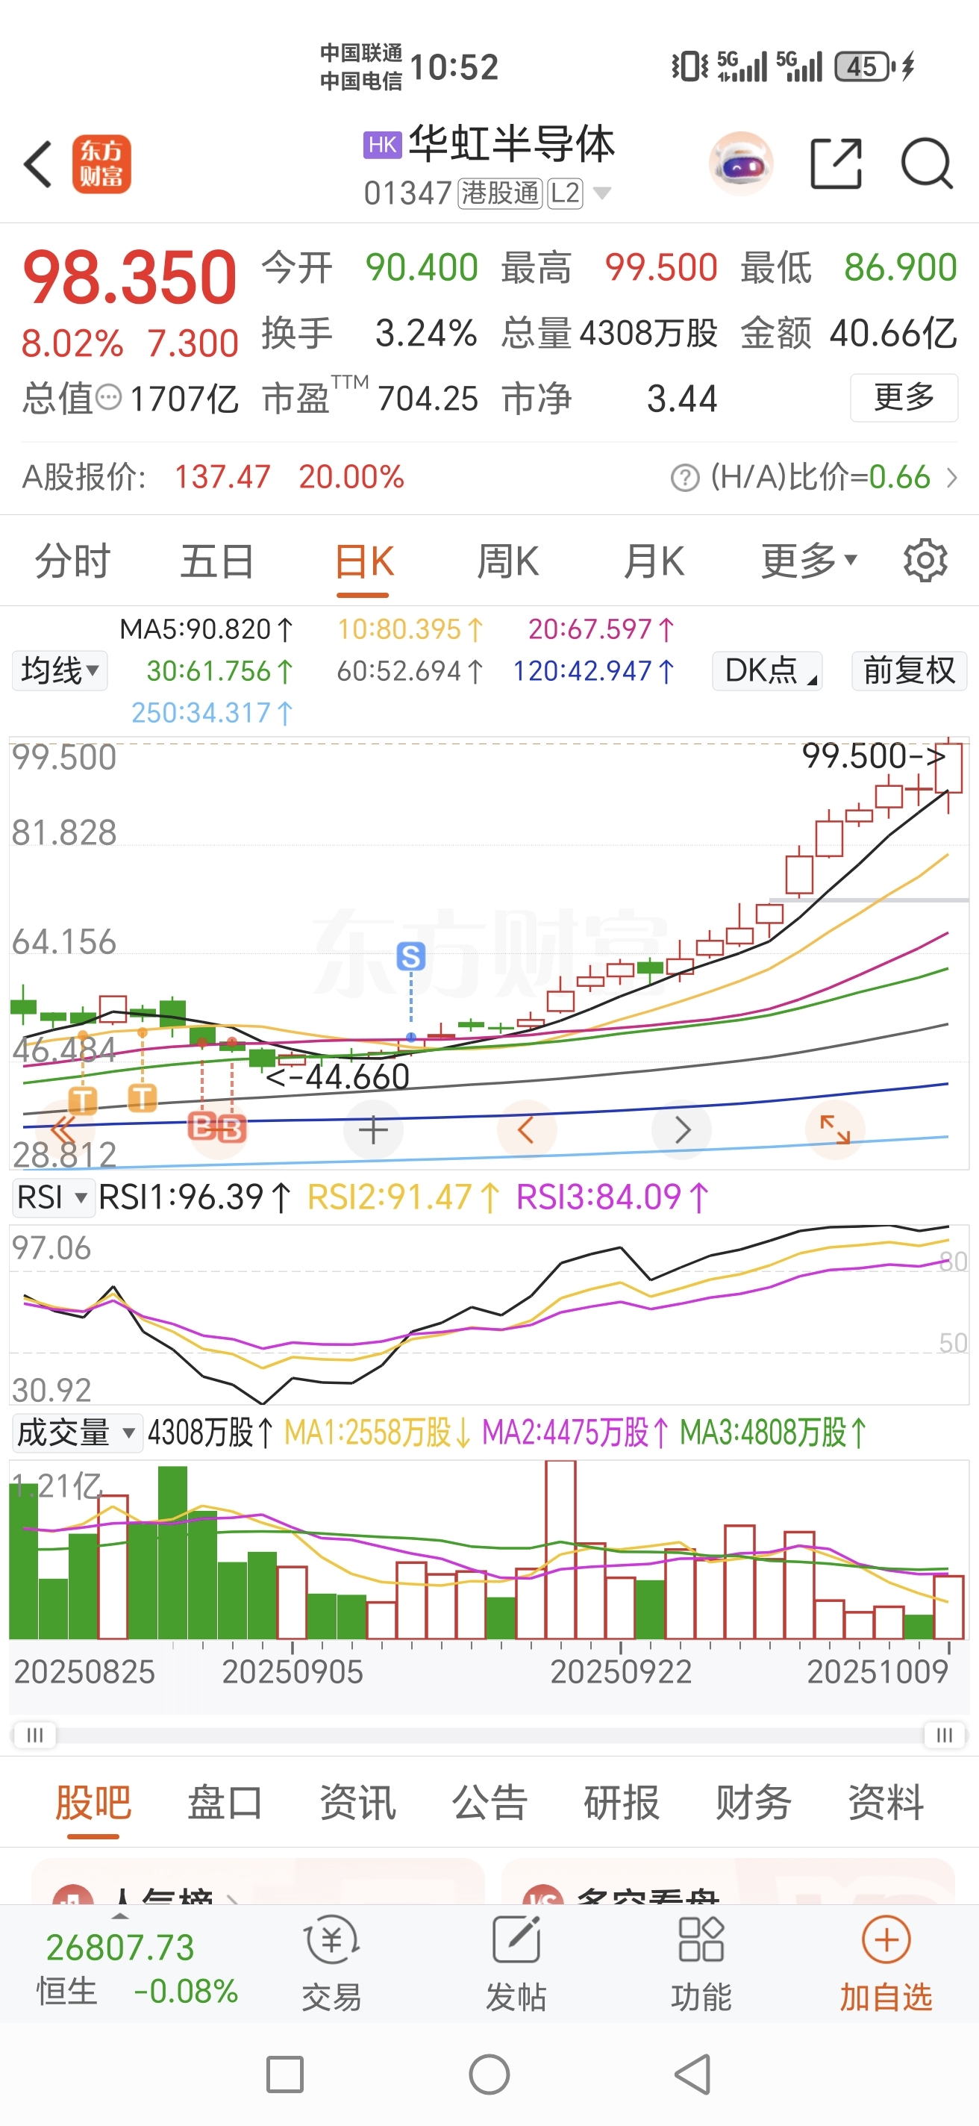
Task: Tap Android home circle button
Action: [489, 2074]
